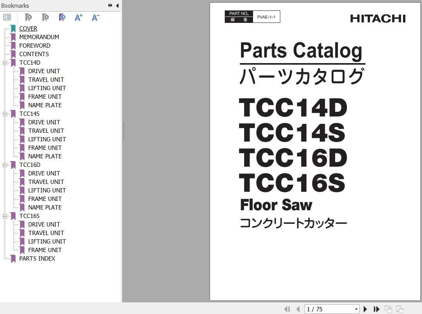Collapse the TCC14S bookmark group
The width and height of the screenshot is (422, 314).
pos(5,114)
